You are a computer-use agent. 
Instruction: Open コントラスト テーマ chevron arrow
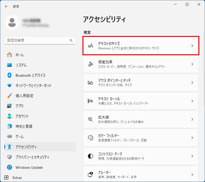pyautogui.click(x=192, y=156)
